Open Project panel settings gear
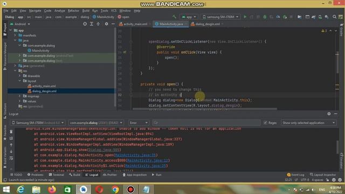 (x=107, y=24)
